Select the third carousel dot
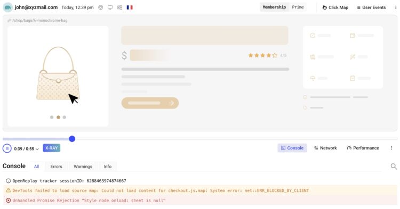400x209 pixels. tap(65, 117)
